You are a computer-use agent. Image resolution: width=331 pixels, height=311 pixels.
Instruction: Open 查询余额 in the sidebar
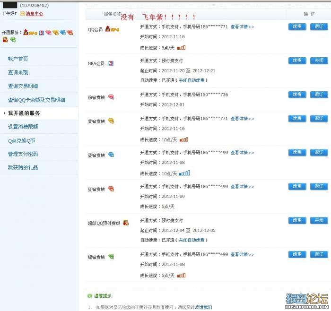tap(18, 73)
